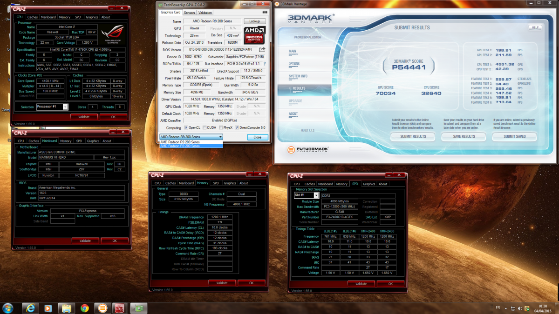Collapse the GPU-Z graphics card selector dropdown

220,137
